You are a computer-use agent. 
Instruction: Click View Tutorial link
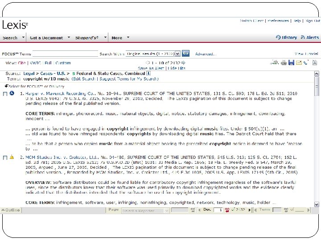[x=306, y=54]
